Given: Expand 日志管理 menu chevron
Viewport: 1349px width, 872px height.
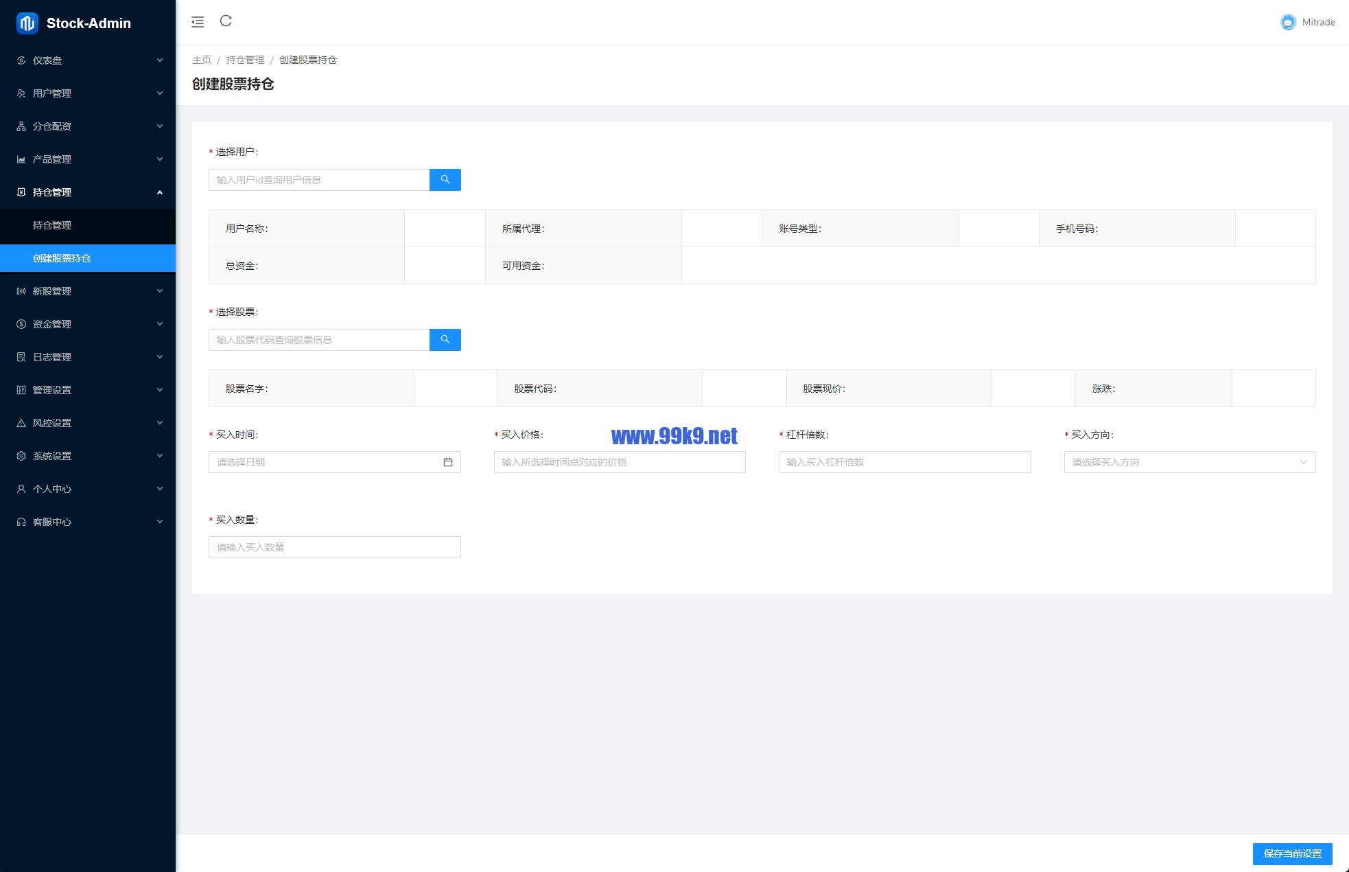Looking at the screenshot, I should [x=160, y=357].
